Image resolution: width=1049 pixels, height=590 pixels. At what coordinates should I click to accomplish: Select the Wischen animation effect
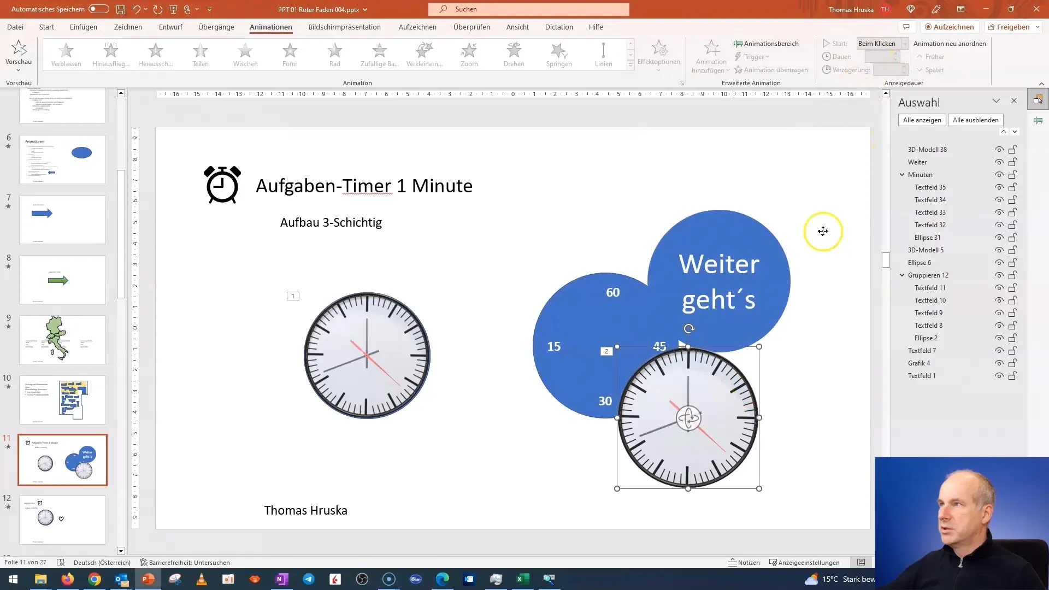[x=245, y=55]
